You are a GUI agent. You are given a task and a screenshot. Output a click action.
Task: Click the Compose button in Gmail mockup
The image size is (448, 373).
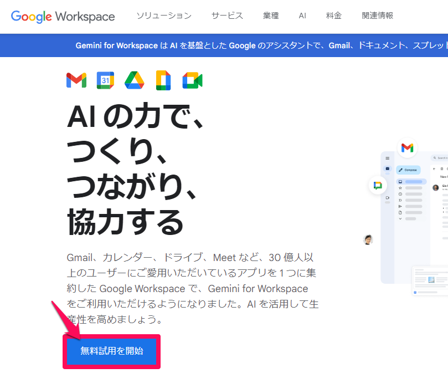point(408,170)
